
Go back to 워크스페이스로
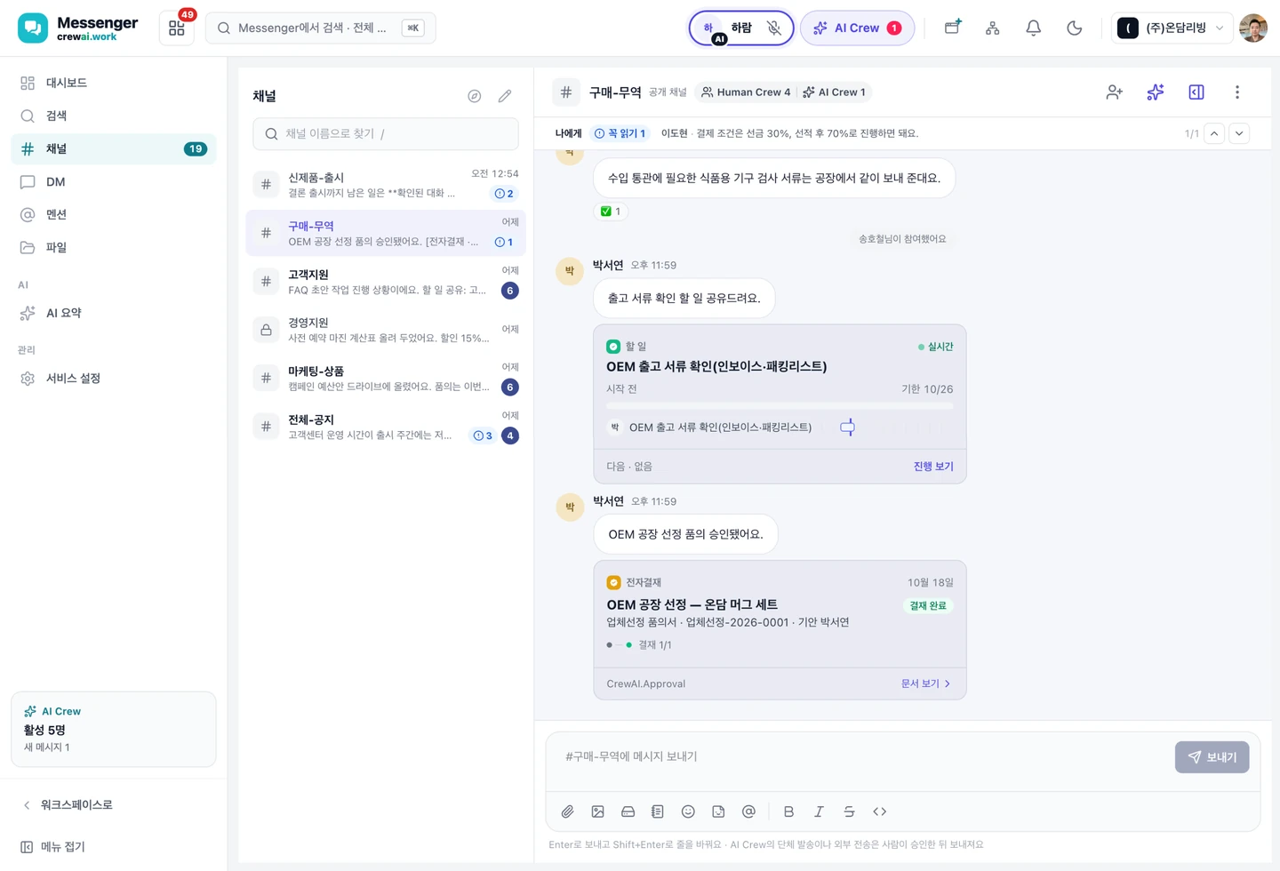point(114,804)
